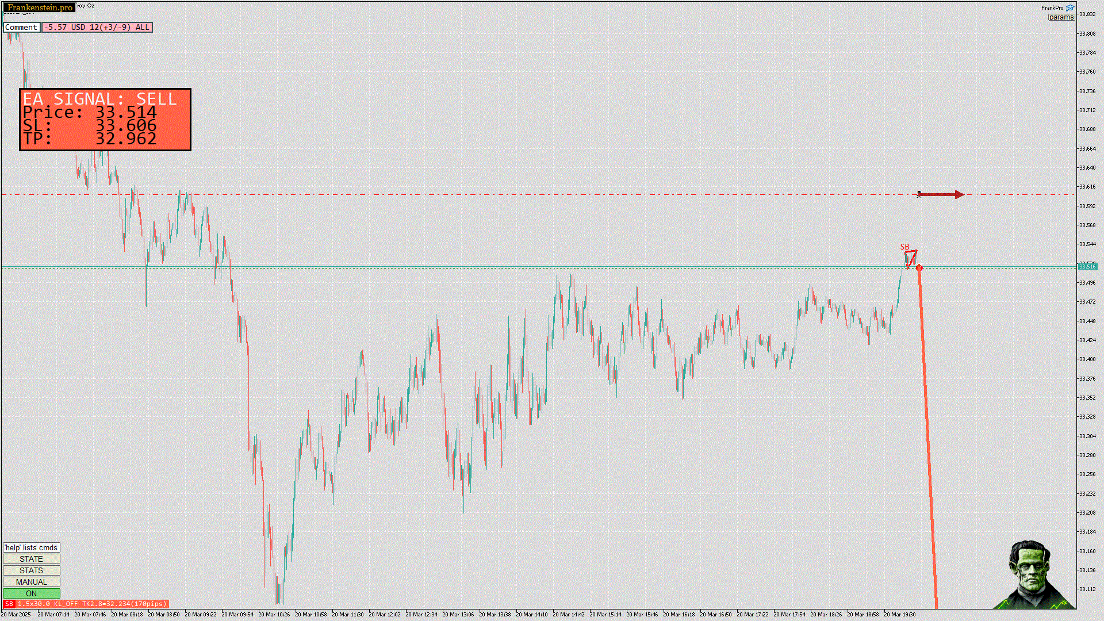Click the -5.57 USD profit summary label
Screen dimensions: 1104x621
pyautogui.click(x=97, y=27)
